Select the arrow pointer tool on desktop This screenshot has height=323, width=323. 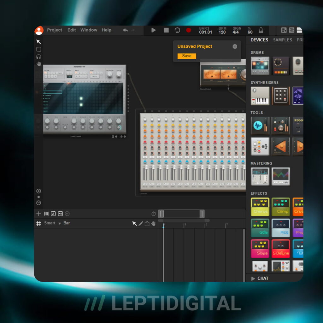click(38, 42)
